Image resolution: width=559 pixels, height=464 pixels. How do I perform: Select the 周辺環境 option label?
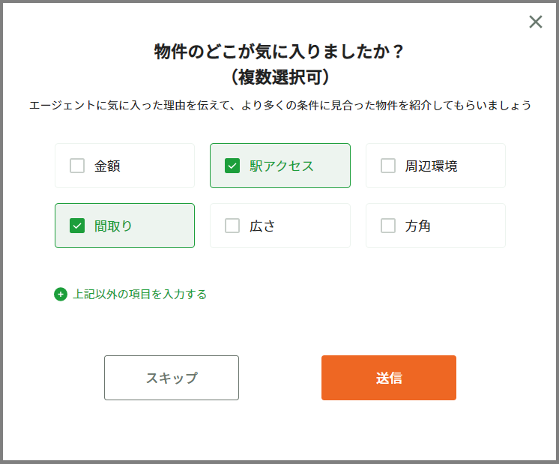(x=431, y=166)
